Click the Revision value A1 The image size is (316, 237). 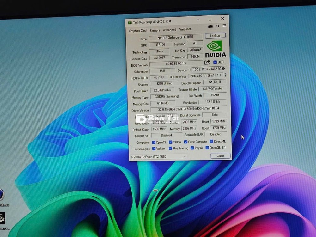(x=195, y=43)
